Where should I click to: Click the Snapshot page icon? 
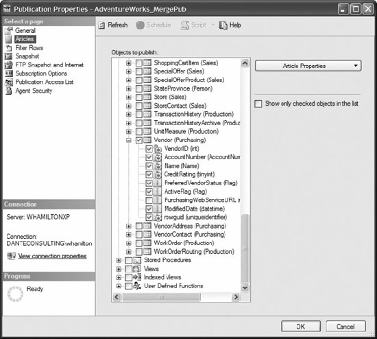pyautogui.click(x=9, y=56)
